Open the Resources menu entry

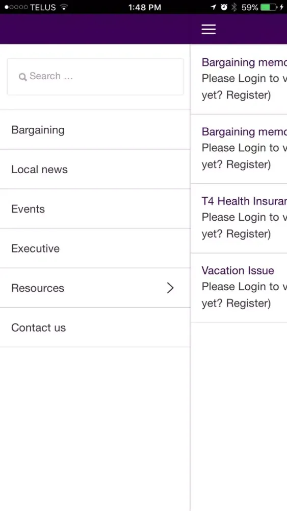pos(95,288)
